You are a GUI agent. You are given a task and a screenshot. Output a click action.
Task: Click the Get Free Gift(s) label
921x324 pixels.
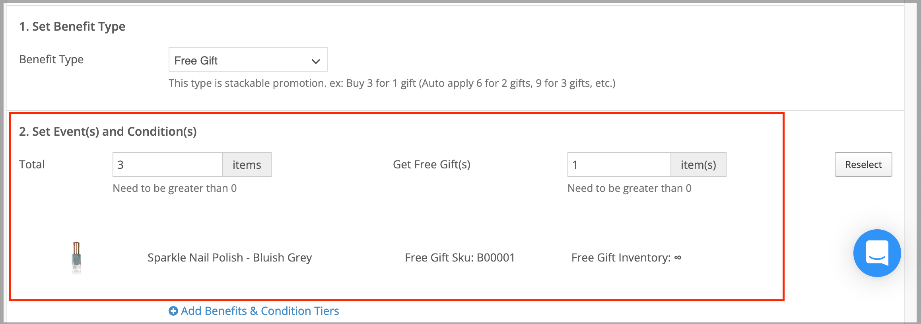click(x=431, y=164)
